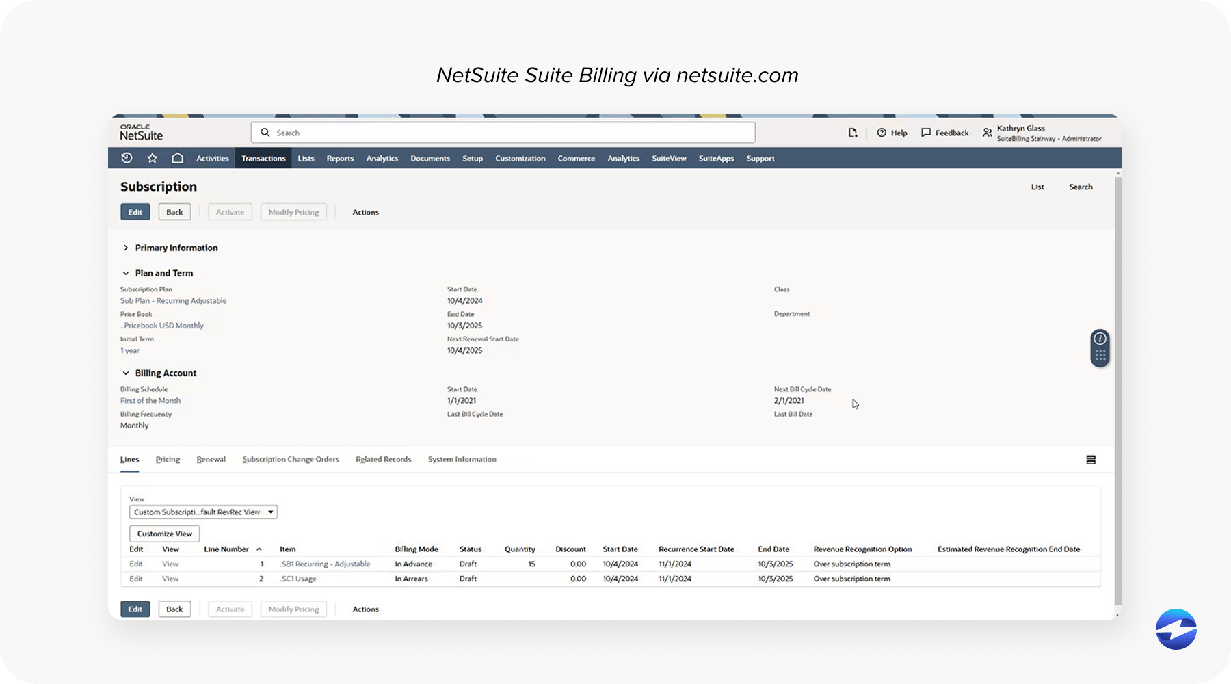Viewport: 1231px width, 684px height.
Task: Click the Revenue Recognition Option column header
Action: [x=862, y=549]
